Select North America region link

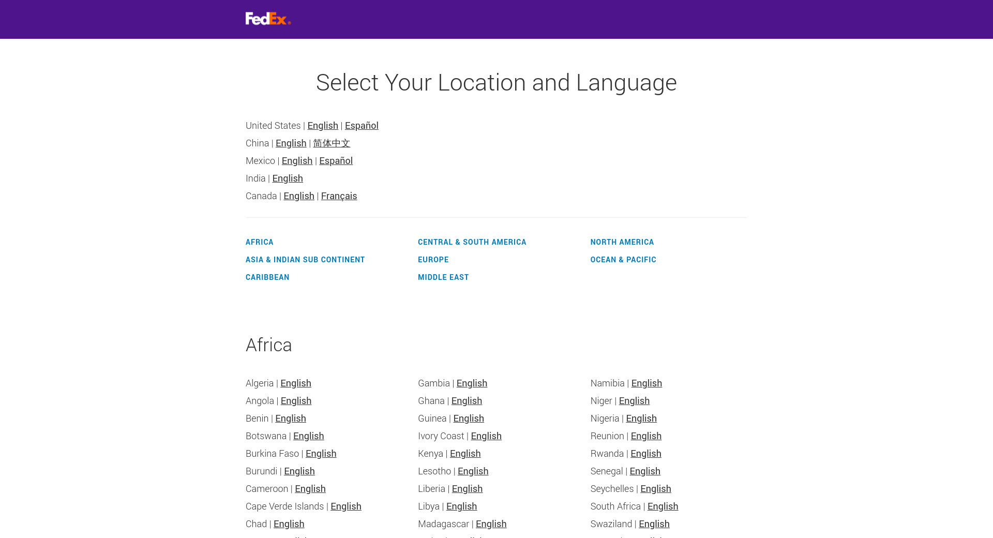622,242
